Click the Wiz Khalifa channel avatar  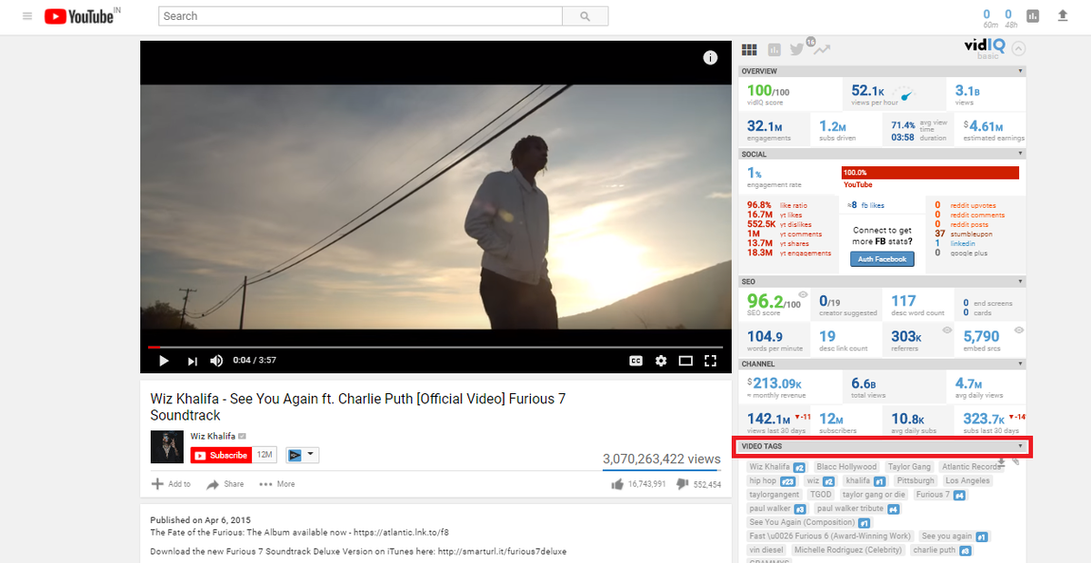point(167,447)
